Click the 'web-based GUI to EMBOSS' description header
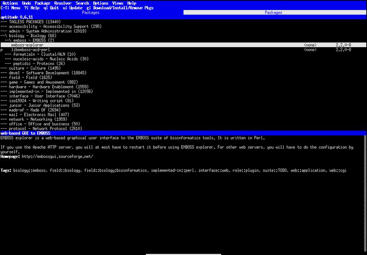 click(x=25, y=133)
